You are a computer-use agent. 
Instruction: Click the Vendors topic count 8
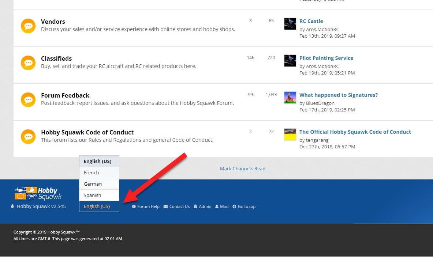pos(250,21)
